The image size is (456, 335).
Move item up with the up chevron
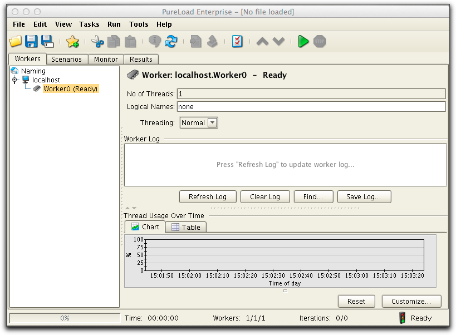click(x=262, y=41)
